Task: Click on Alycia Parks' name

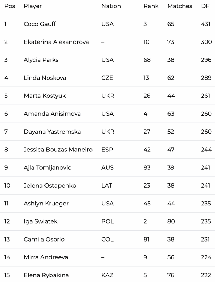Action: (41, 60)
